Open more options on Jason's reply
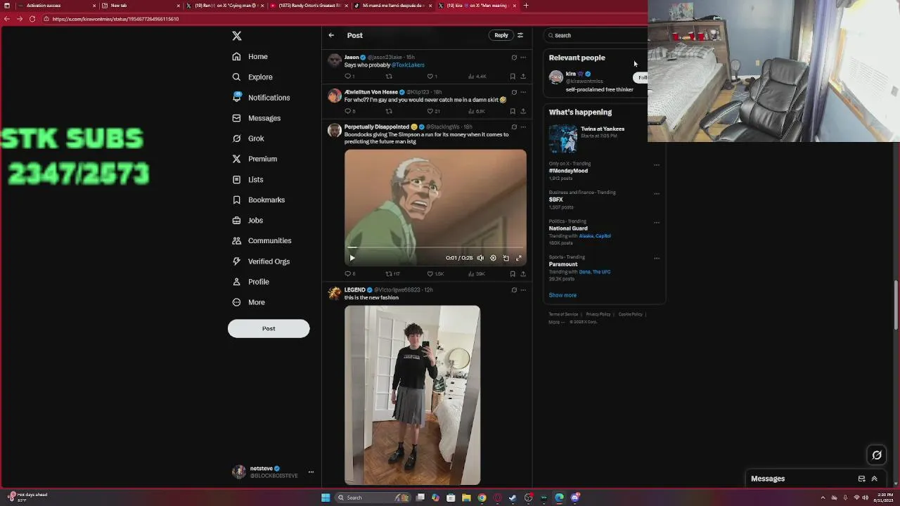 pos(523,58)
